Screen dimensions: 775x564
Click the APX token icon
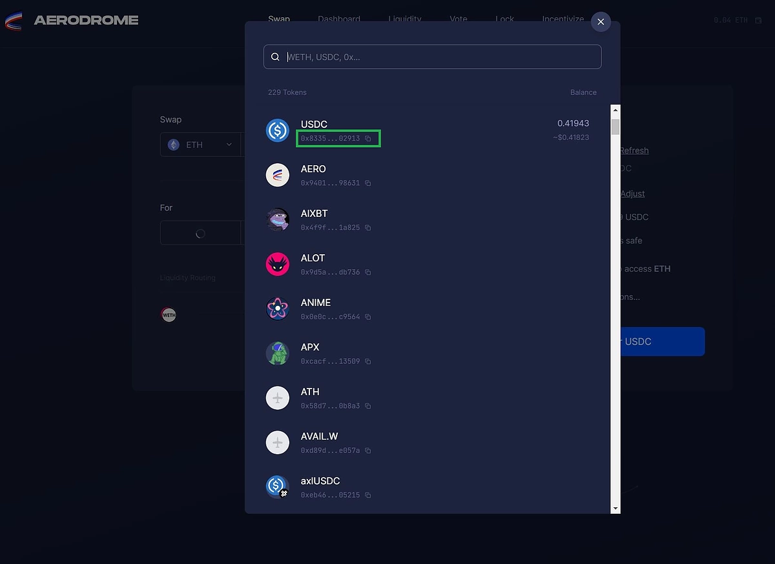coord(278,353)
